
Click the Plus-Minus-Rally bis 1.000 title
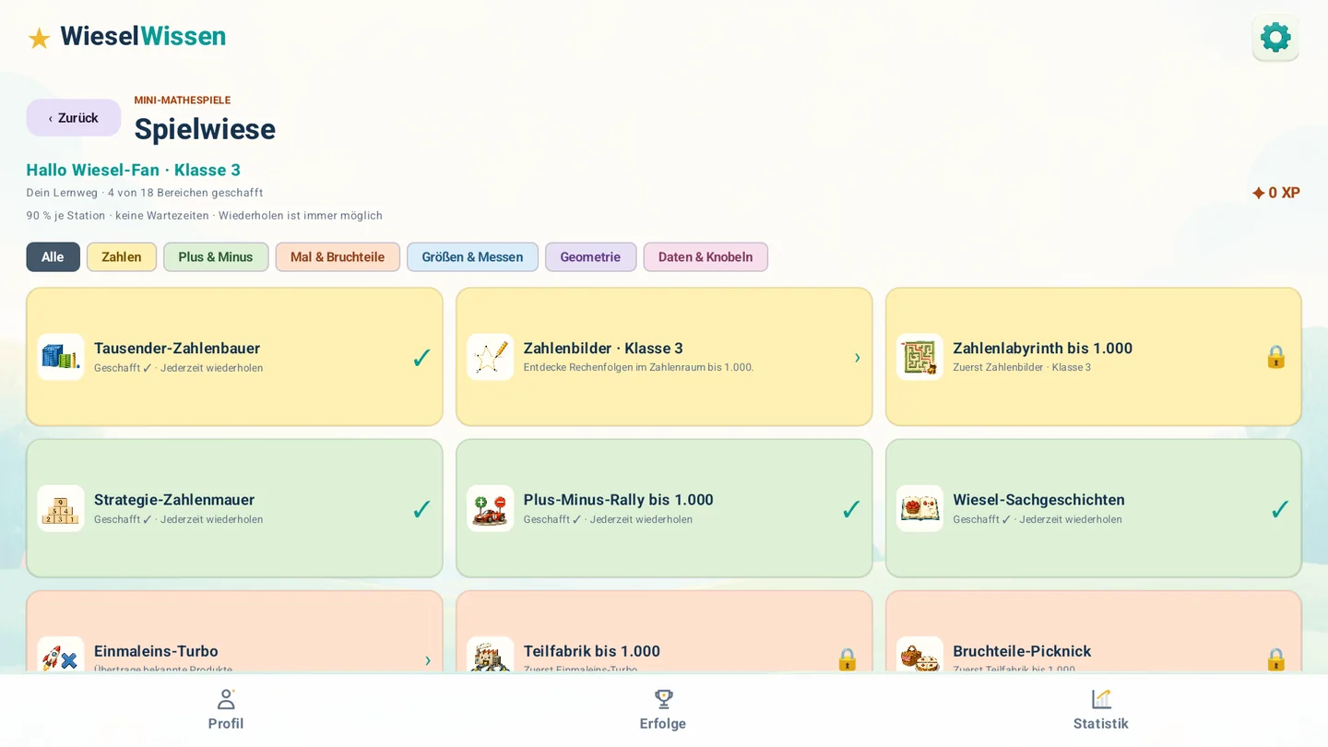pyautogui.click(x=619, y=500)
